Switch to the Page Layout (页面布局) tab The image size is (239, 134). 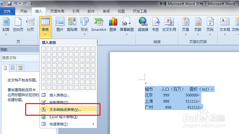click(57, 11)
